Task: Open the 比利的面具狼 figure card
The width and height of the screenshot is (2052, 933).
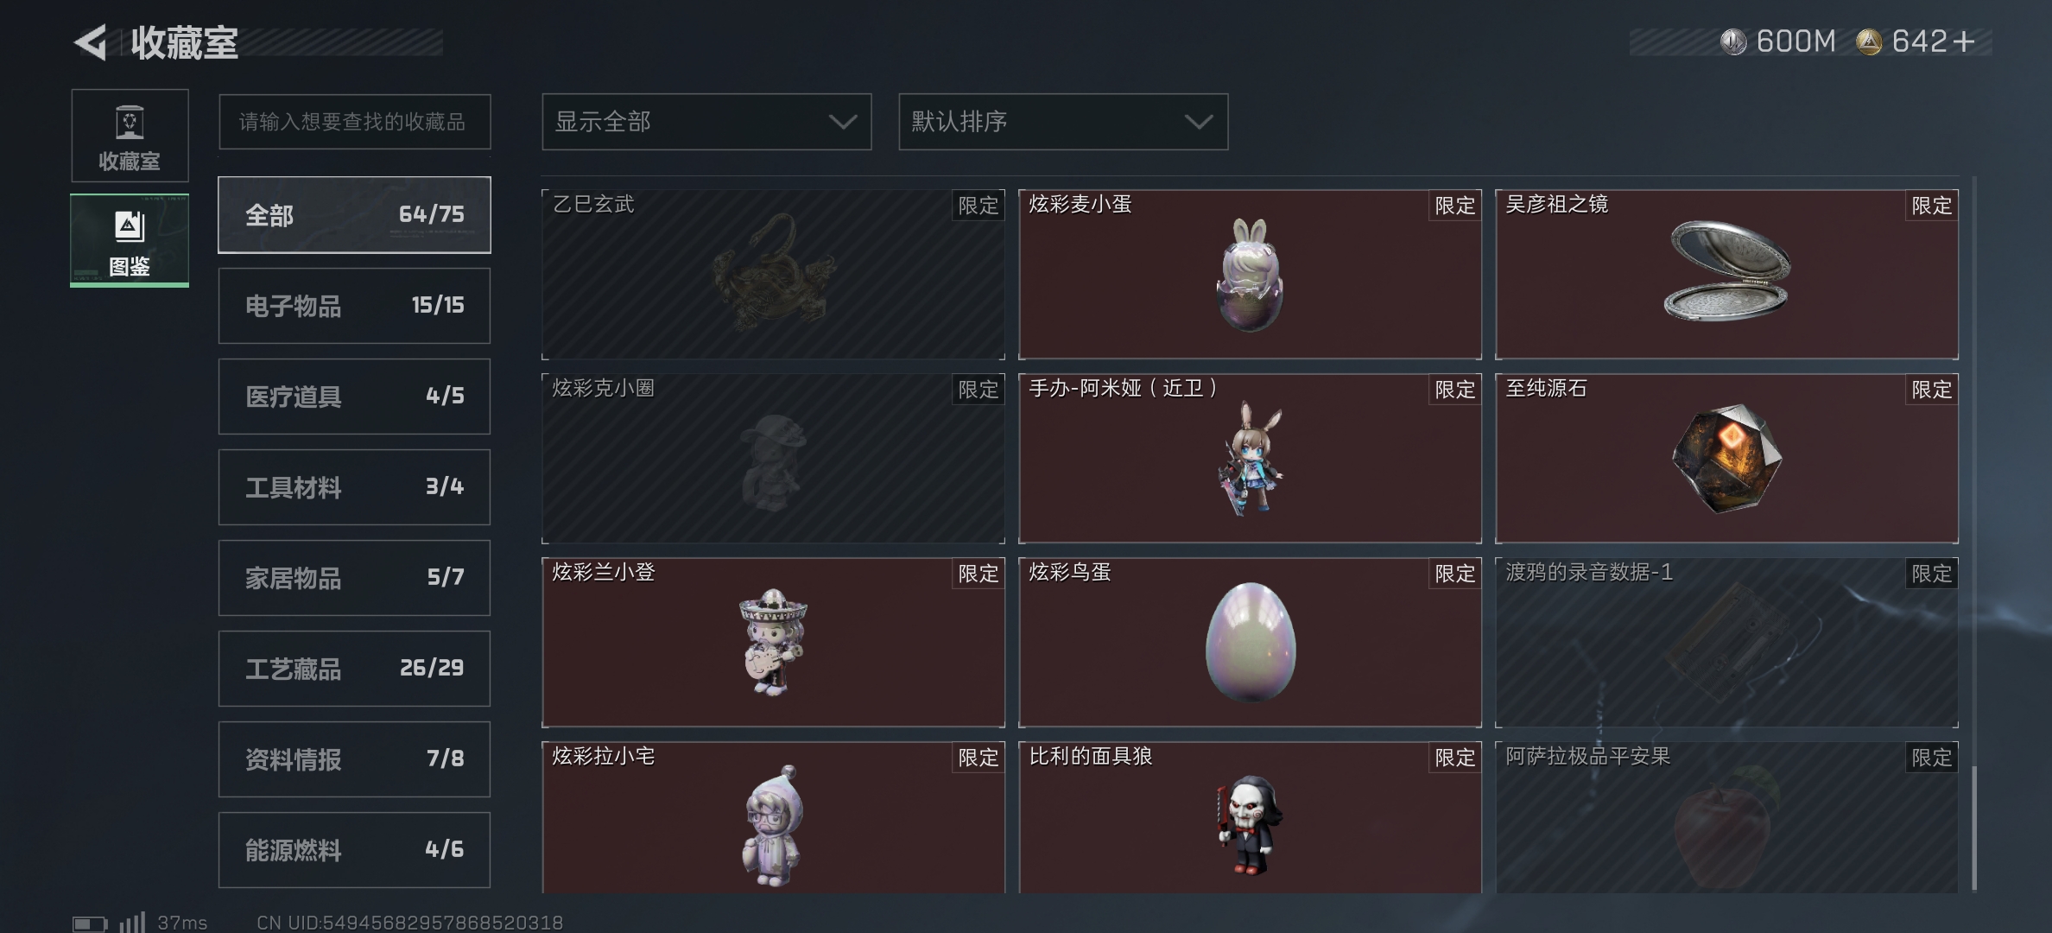Action: click(1250, 817)
